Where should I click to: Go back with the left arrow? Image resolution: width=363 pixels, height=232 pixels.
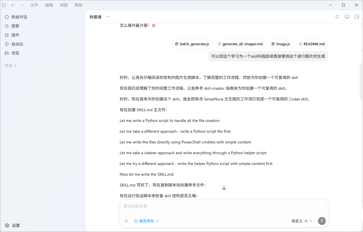pyautogui.click(x=13, y=5)
